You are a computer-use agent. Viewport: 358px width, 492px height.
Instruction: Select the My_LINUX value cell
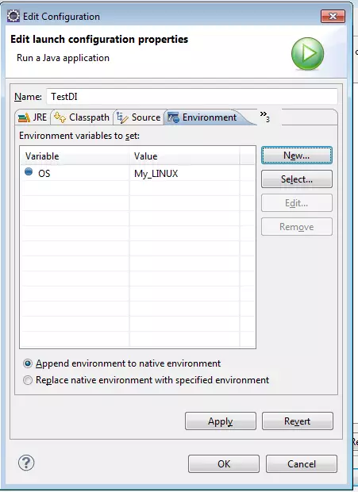[184, 174]
